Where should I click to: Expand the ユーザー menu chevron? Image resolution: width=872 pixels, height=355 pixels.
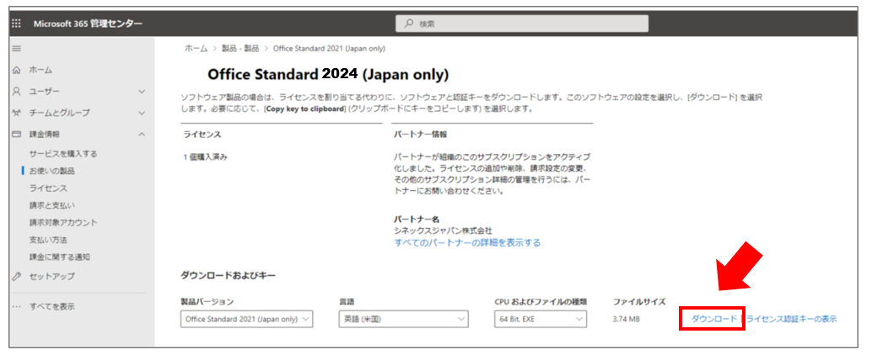(141, 92)
